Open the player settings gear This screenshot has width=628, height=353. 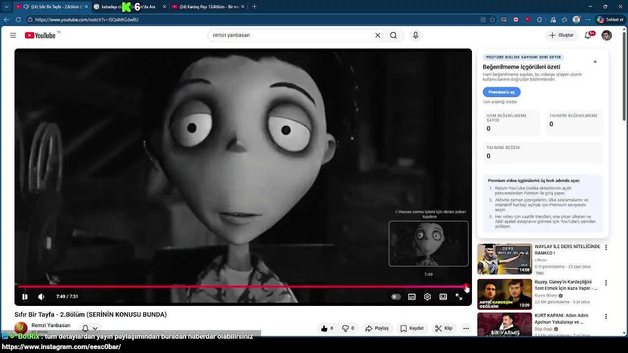427,297
